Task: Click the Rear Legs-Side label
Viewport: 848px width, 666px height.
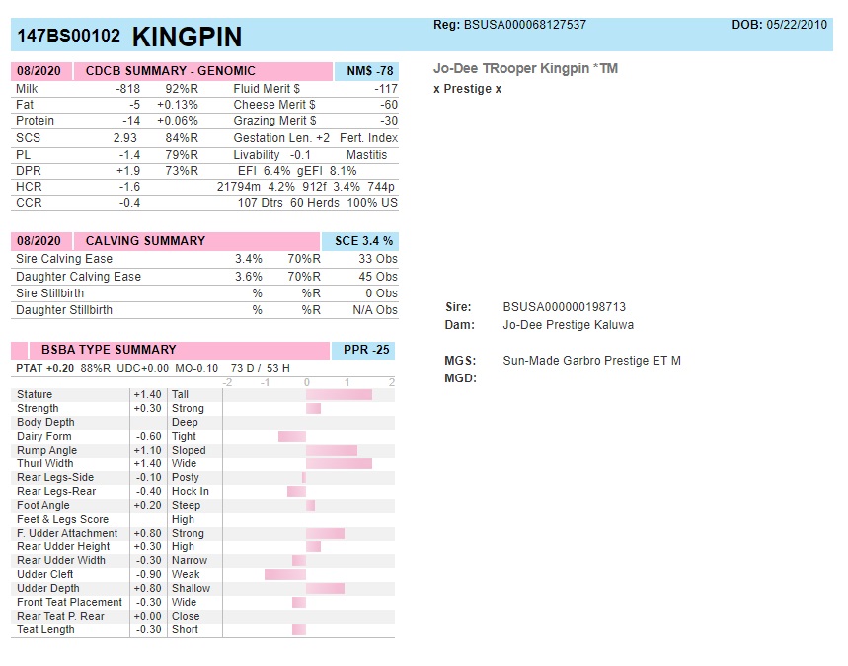Action: (55, 477)
